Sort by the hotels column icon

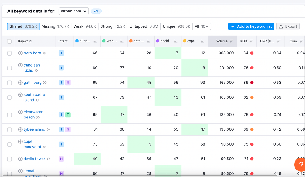(149, 41)
